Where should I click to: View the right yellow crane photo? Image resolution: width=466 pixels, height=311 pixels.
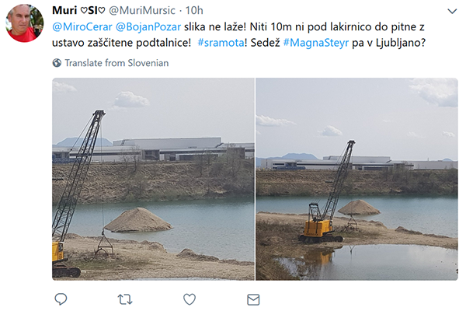(356, 179)
